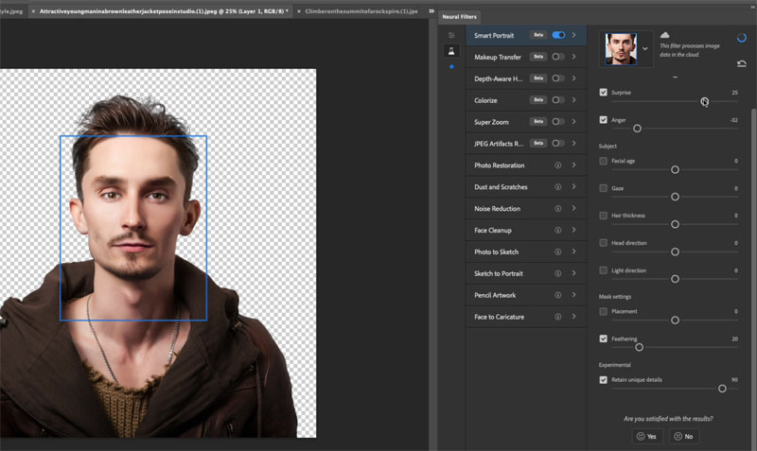Click the tab overflow double-arrow icon
The height and width of the screenshot is (451, 757).
click(431, 11)
